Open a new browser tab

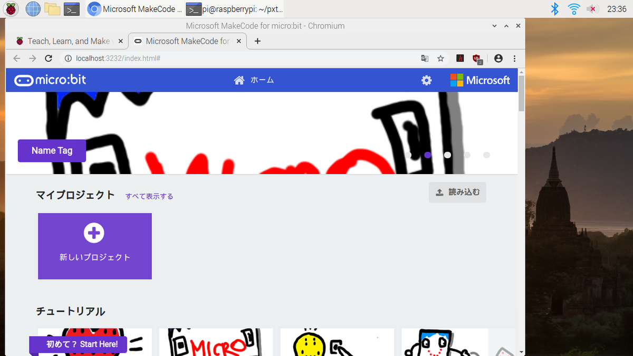click(257, 41)
